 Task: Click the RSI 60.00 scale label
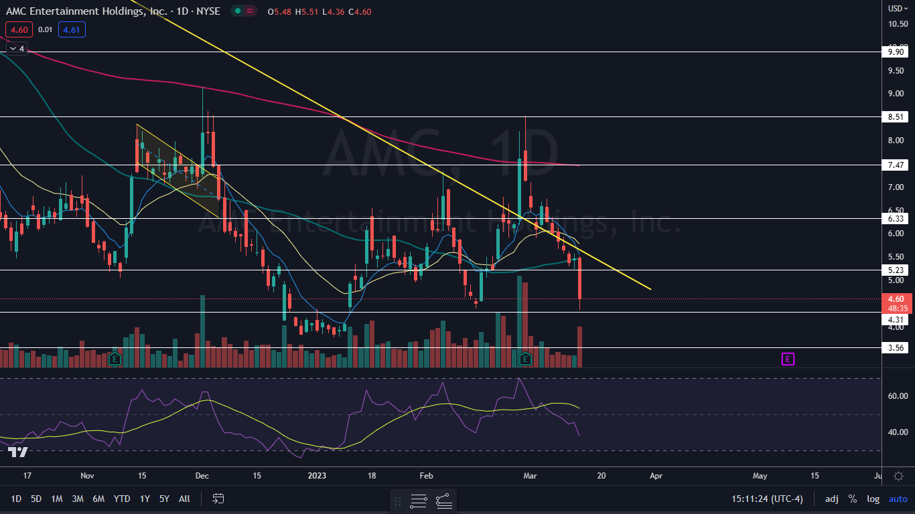897,396
